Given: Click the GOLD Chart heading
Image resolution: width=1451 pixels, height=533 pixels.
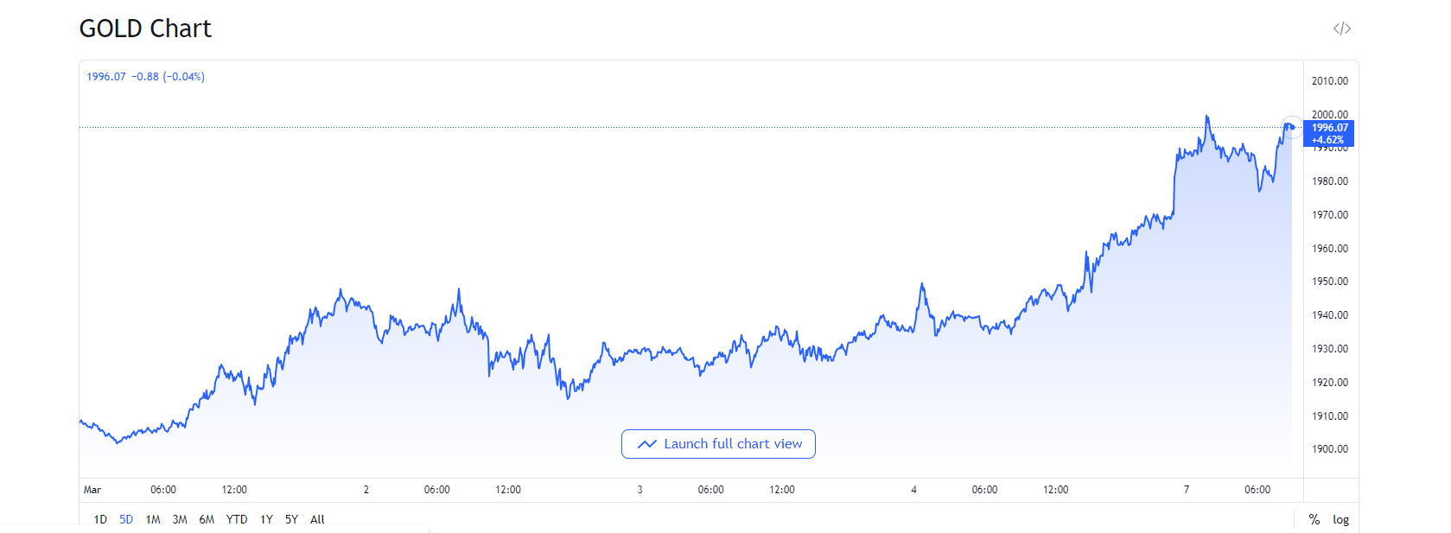Looking at the screenshot, I should click(x=145, y=29).
